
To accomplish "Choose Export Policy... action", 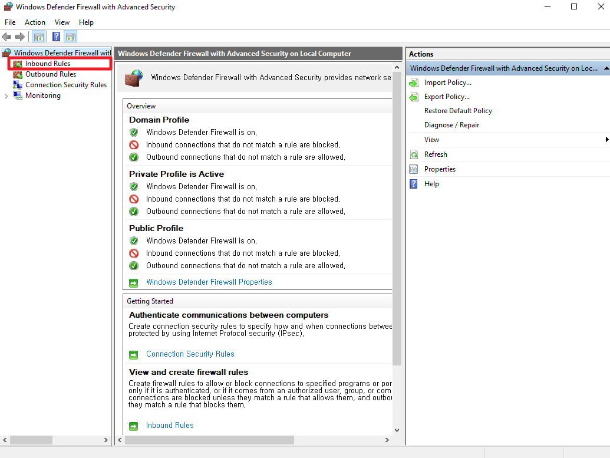I will coord(447,97).
